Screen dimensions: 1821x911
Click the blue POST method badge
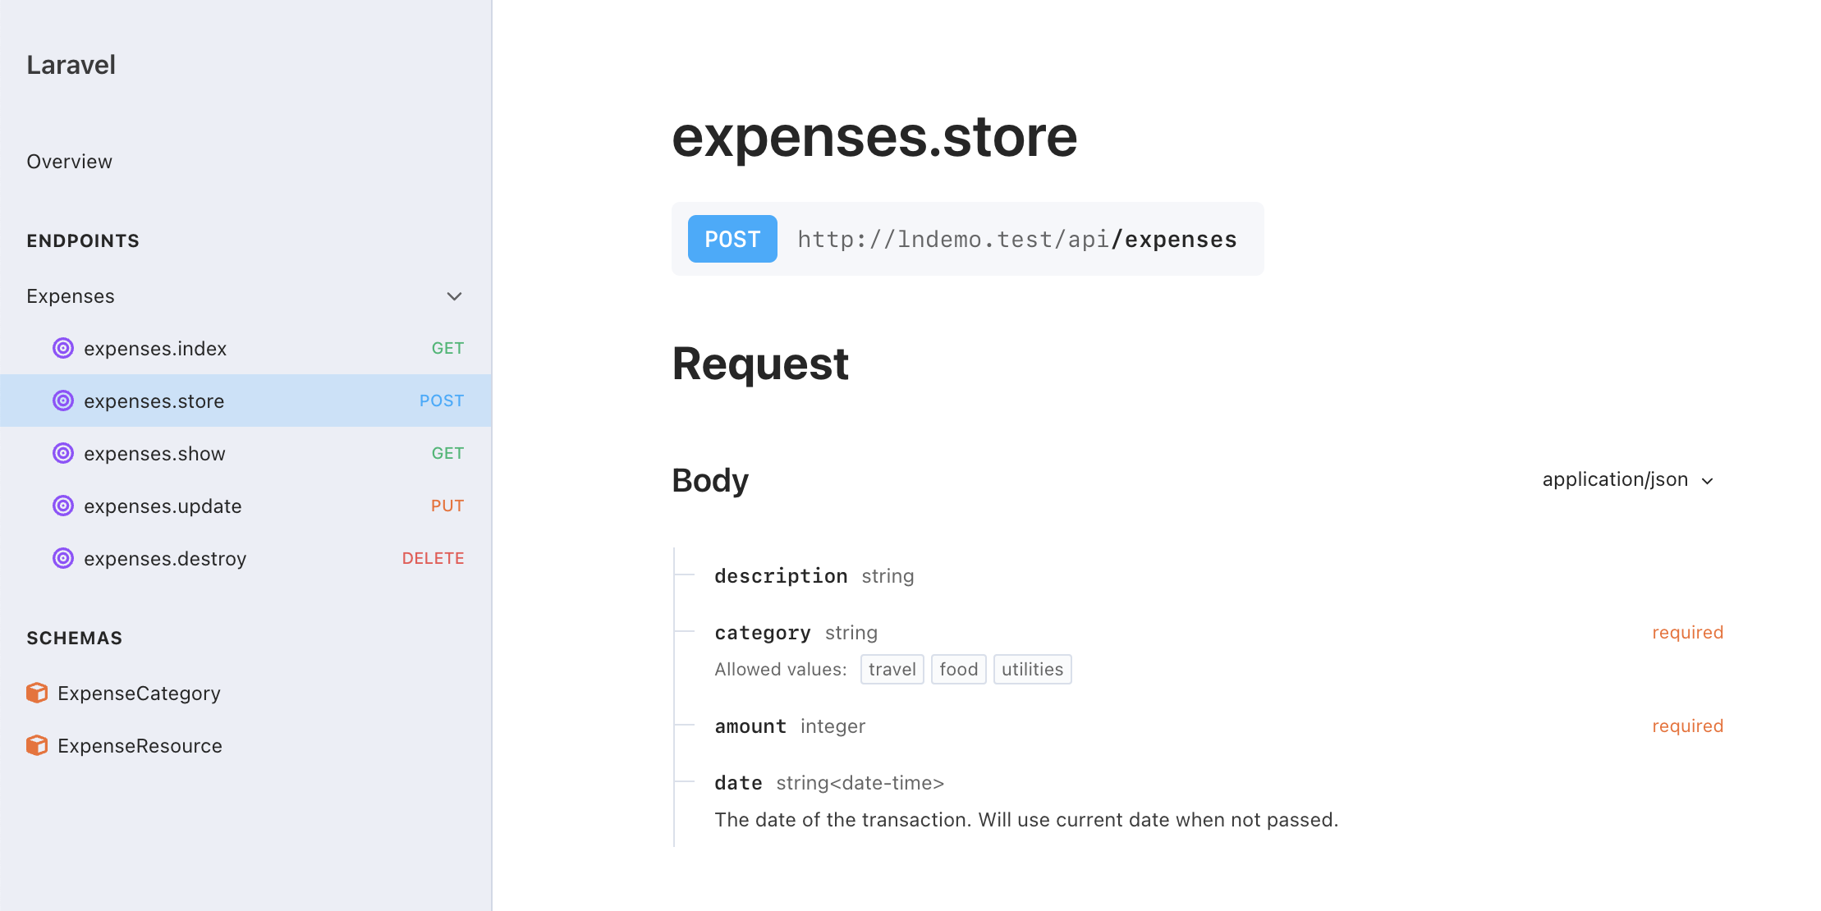click(x=732, y=239)
